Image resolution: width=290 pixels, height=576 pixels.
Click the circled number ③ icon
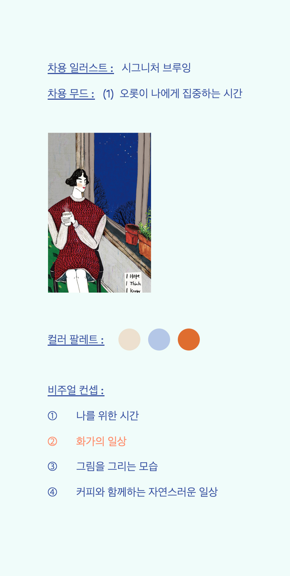point(52,466)
